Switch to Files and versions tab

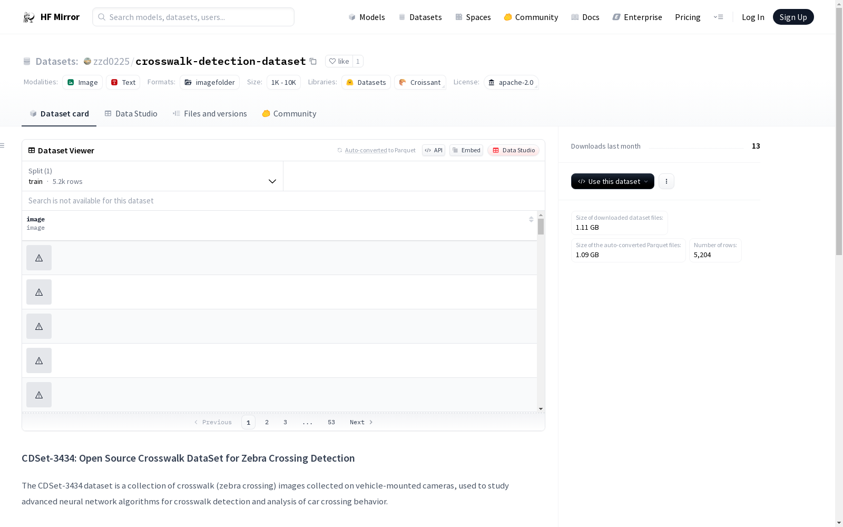tap(210, 114)
